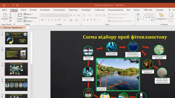Click the Создать слайд icon
175x98 pixels.
coord(20,15)
